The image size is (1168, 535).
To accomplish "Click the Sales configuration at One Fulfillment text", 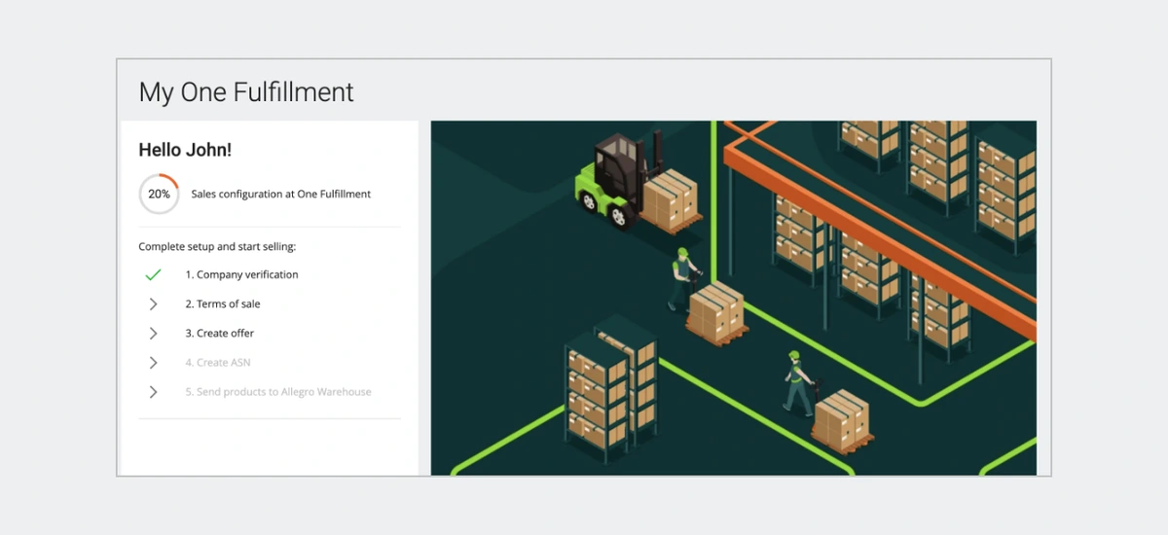I will click(281, 194).
